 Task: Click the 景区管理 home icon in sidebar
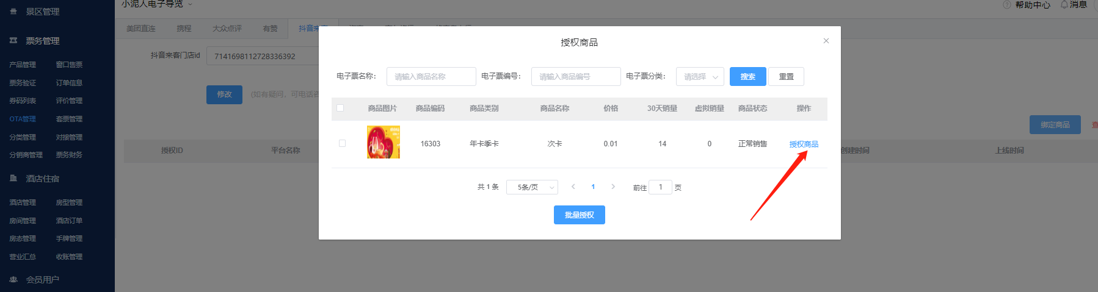[13, 12]
